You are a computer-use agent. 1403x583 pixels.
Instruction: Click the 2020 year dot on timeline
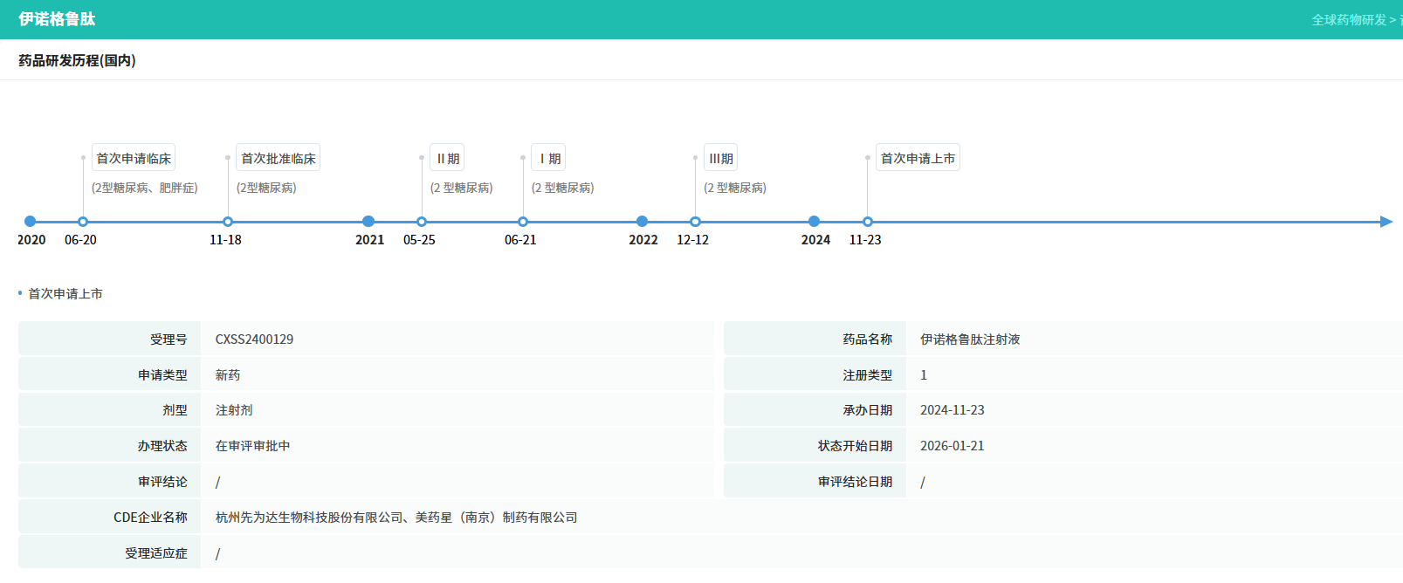31,222
